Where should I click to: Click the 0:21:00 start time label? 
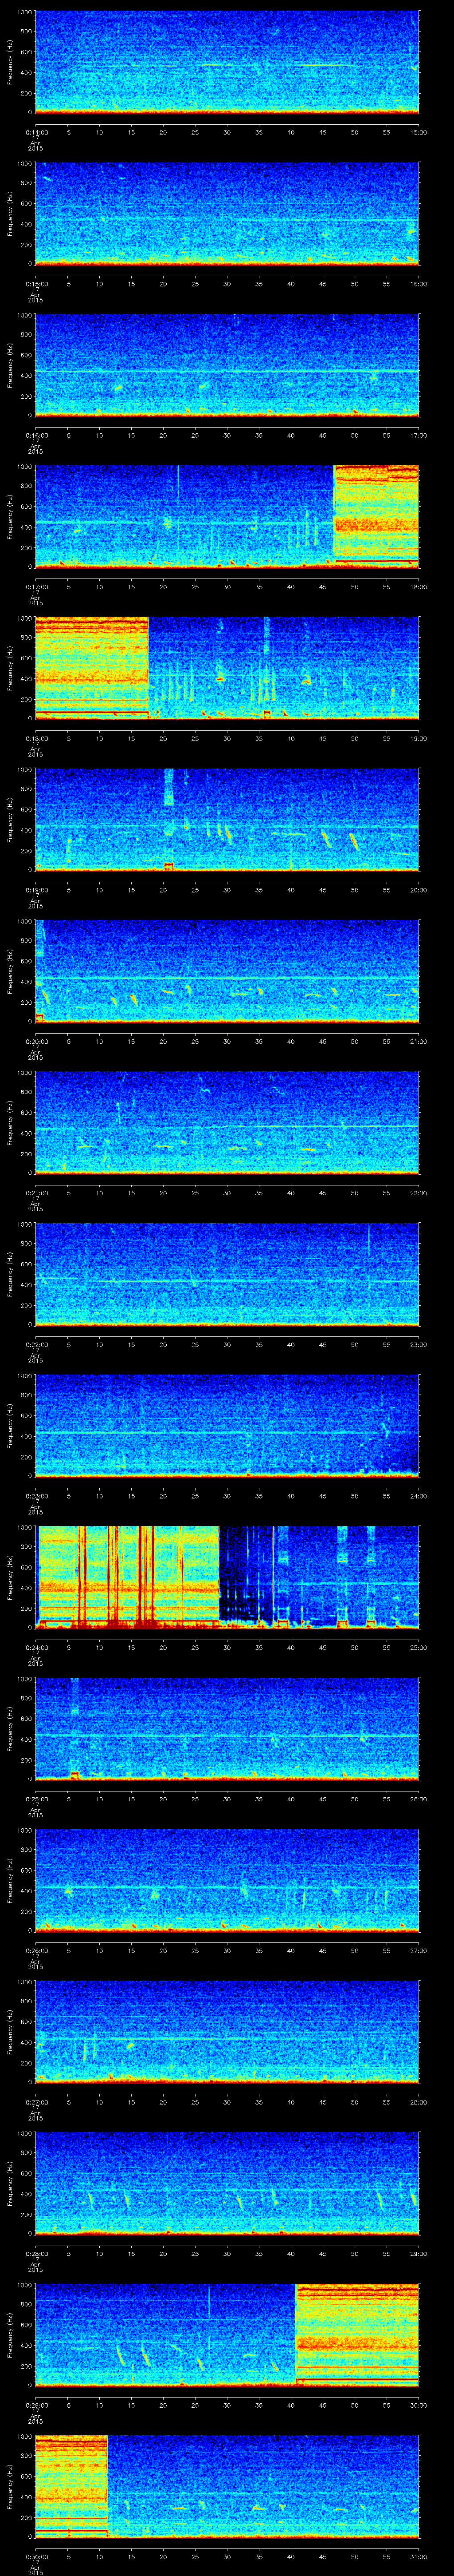[x=36, y=1193]
